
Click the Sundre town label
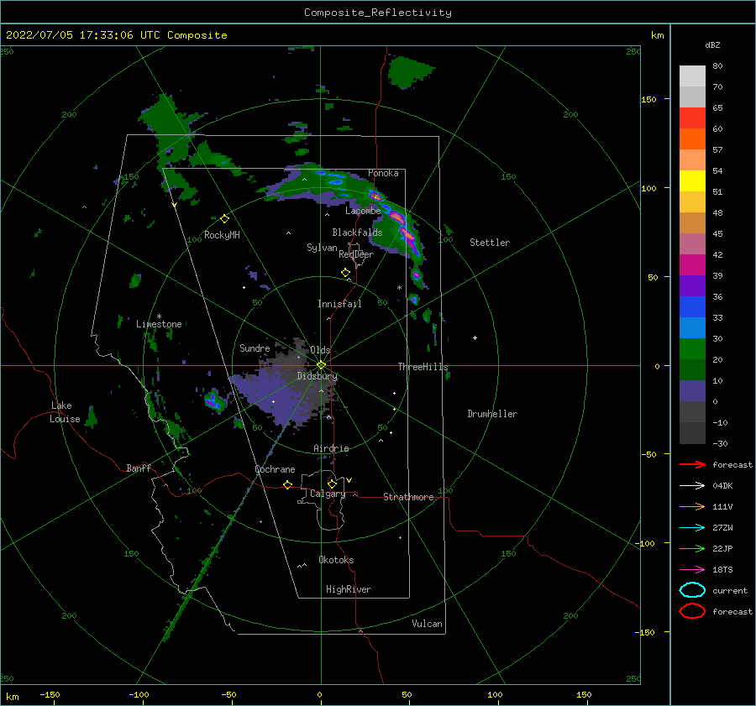click(x=255, y=348)
